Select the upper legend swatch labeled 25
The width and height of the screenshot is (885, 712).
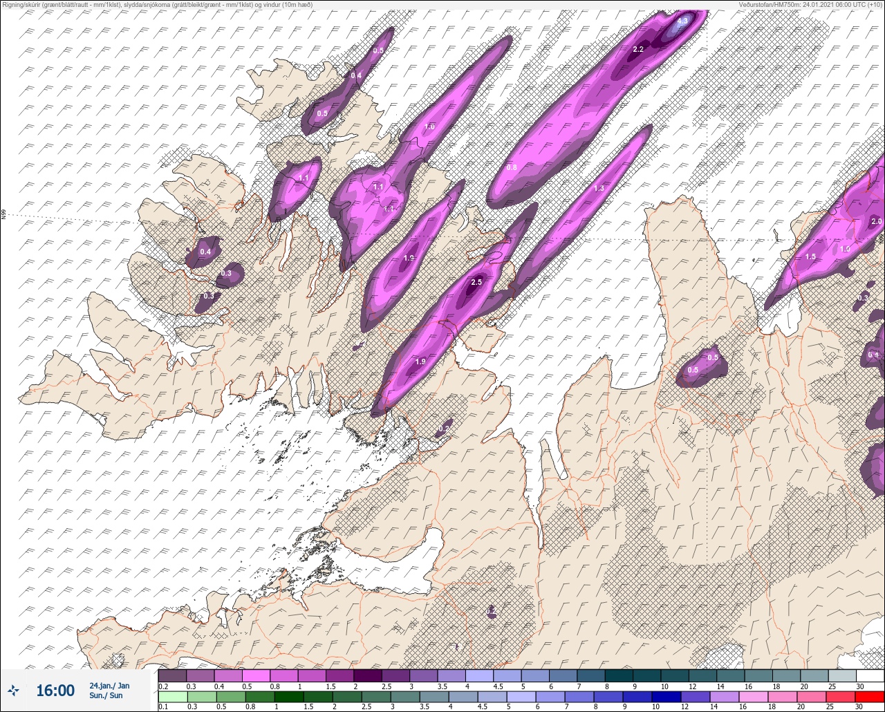842,675
